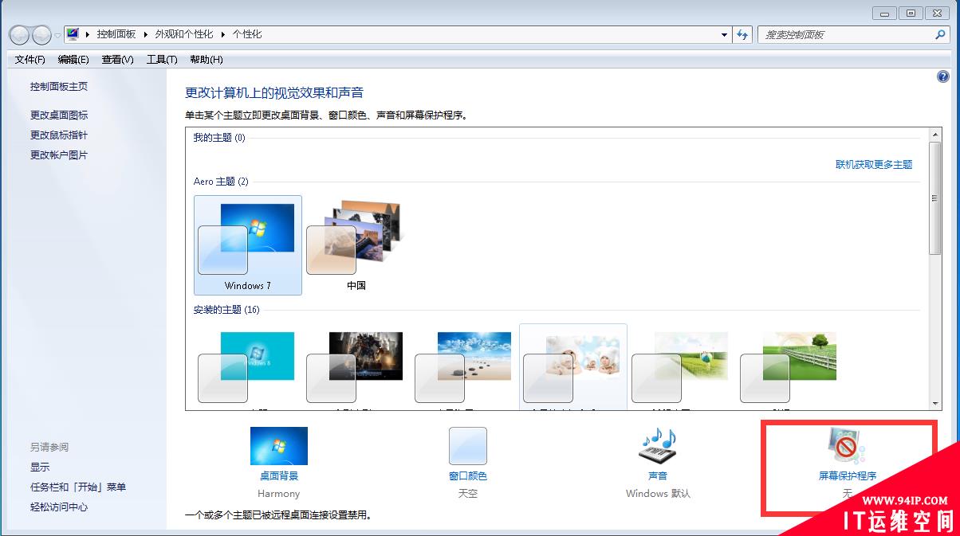Viewport: 960px width, 536px height.
Task: Click 联机获取更多主题 link
Action: click(874, 164)
